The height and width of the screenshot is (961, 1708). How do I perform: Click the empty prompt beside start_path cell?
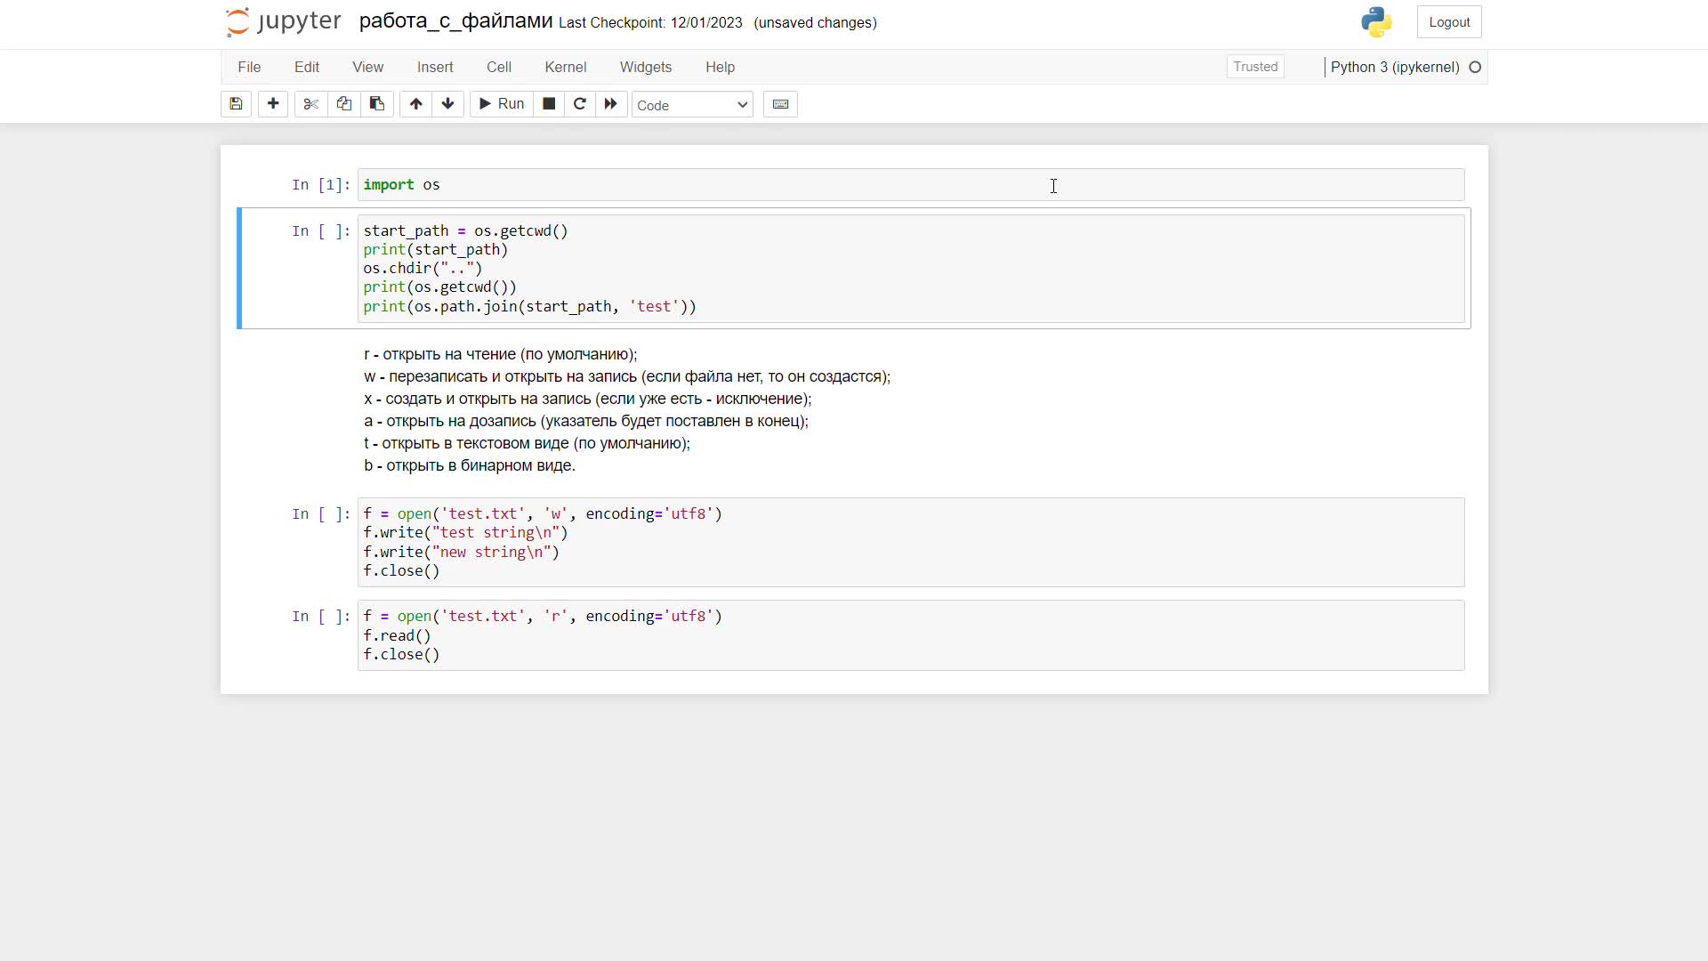(321, 231)
